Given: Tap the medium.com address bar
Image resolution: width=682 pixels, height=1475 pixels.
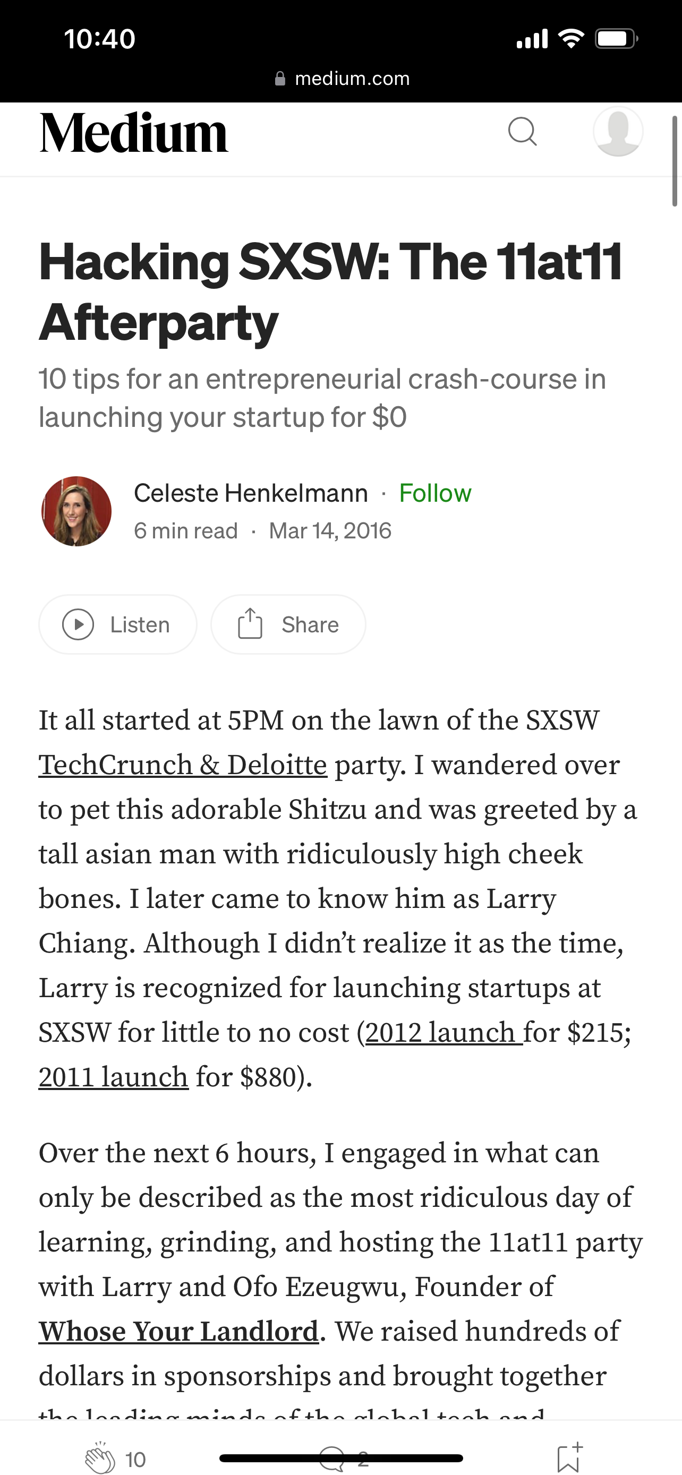Looking at the screenshot, I should [343, 79].
